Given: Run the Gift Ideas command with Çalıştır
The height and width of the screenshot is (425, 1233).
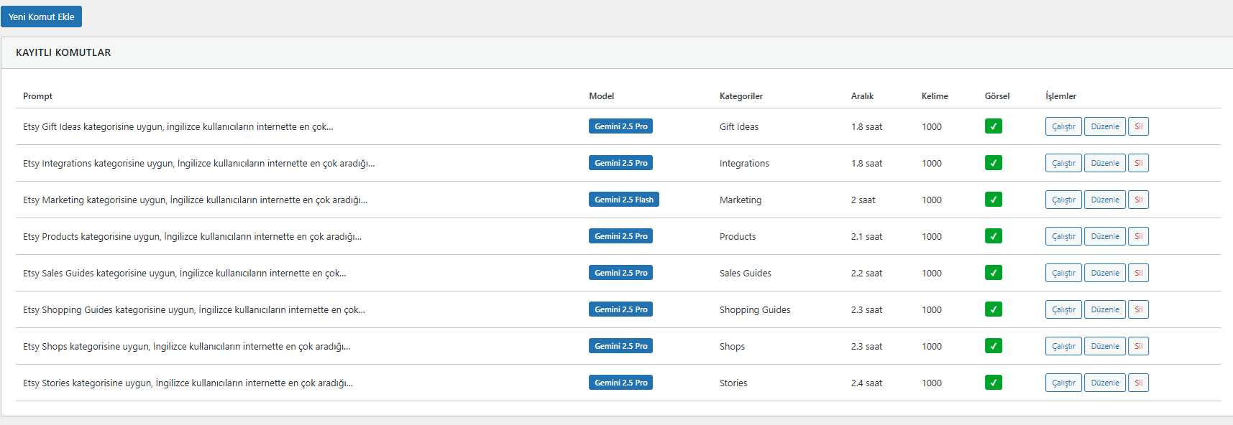Looking at the screenshot, I should coord(1063,126).
